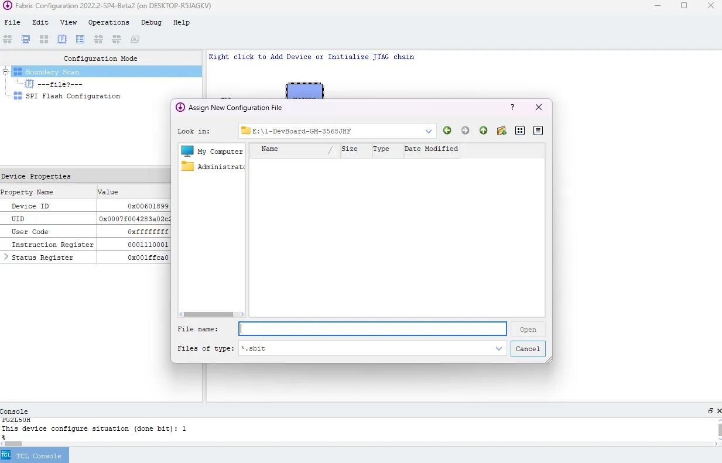Open the Operations menu
Image resolution: width=722 pixels, height=463 pixels.
108,22
